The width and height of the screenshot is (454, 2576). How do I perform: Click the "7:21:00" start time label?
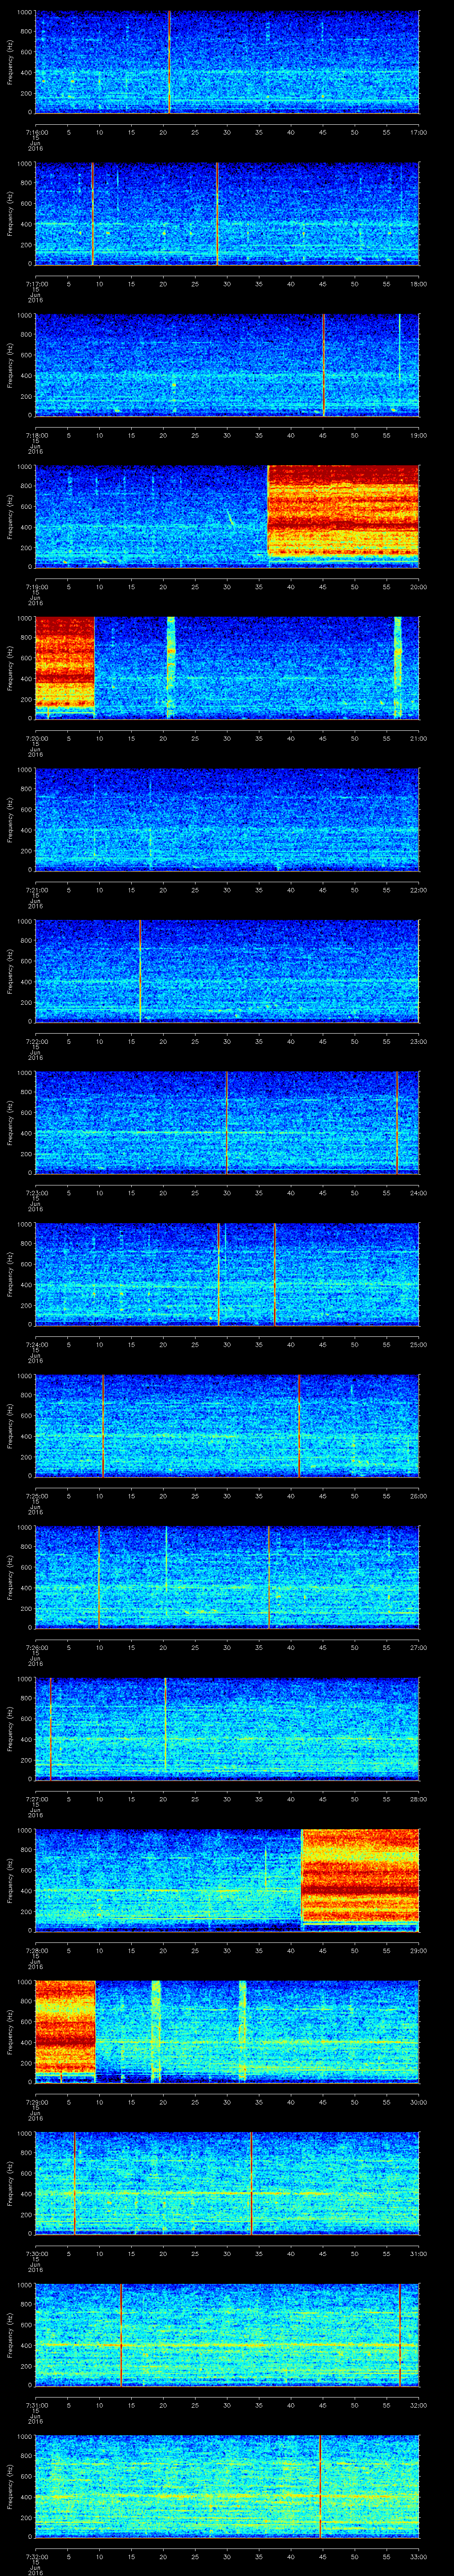pyautogui.click(x=36, y=890)
